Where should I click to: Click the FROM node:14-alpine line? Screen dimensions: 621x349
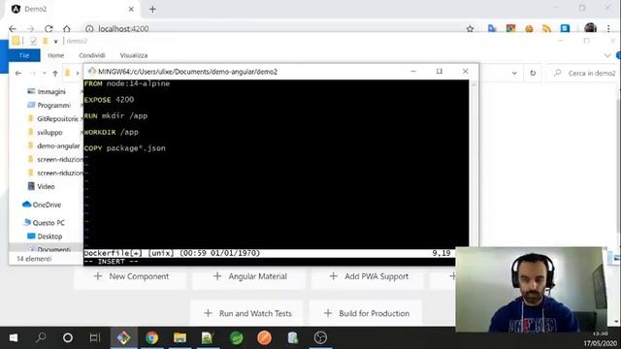[x=127, y=83]
